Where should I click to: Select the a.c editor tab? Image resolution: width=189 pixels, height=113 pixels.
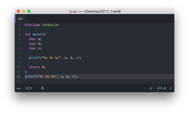21,19
